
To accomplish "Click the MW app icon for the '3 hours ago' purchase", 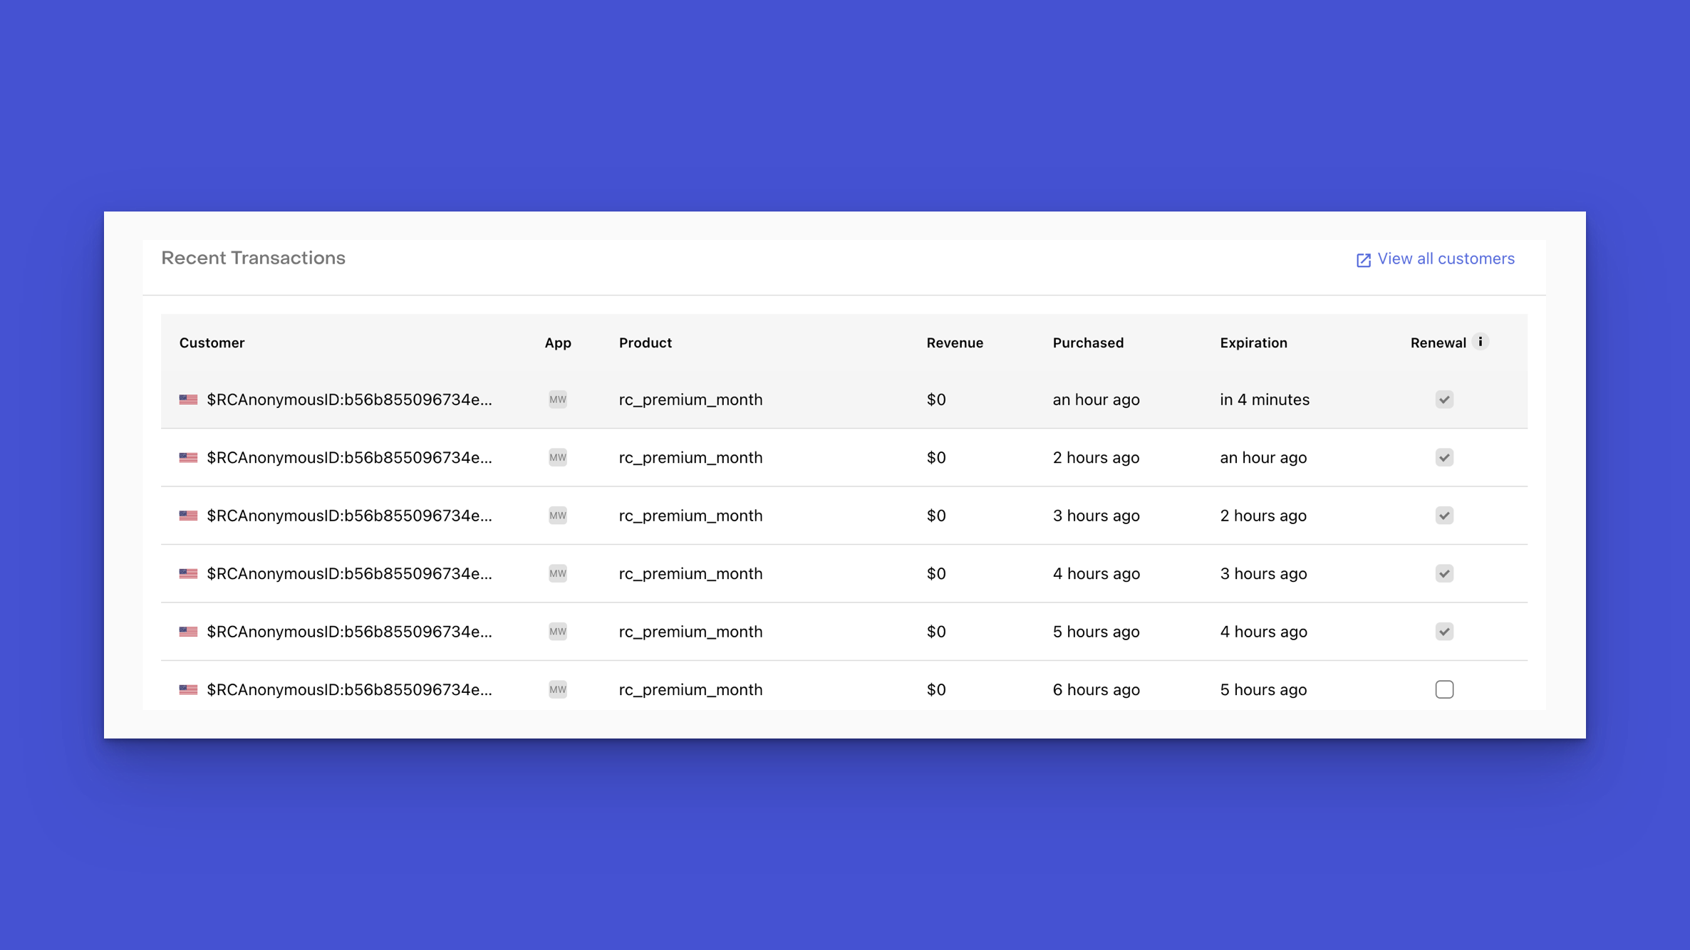I will point(558,516).
